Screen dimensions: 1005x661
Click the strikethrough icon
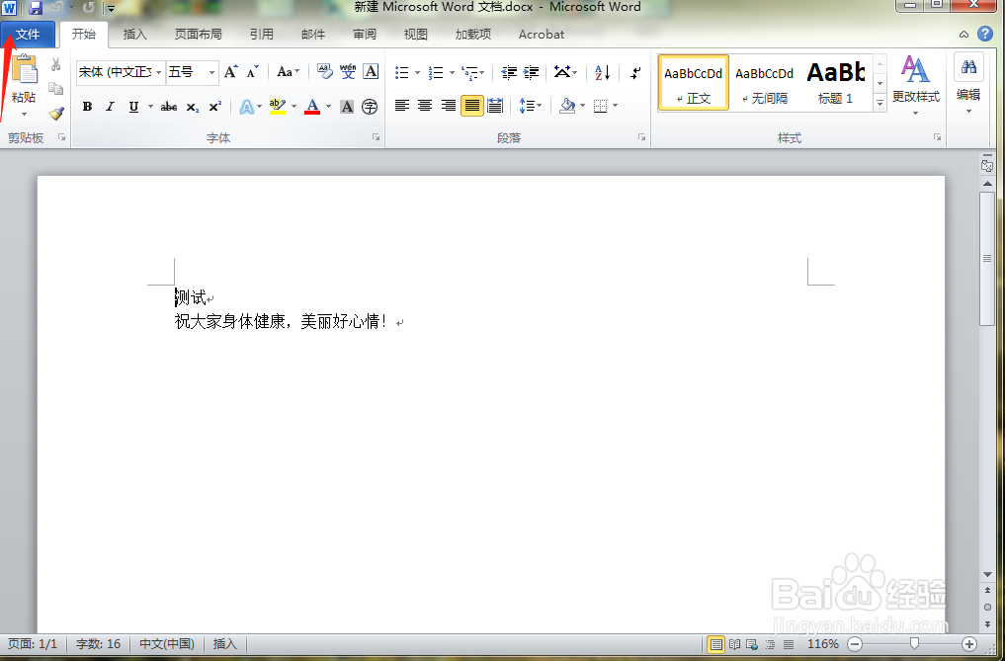point(168,105)
